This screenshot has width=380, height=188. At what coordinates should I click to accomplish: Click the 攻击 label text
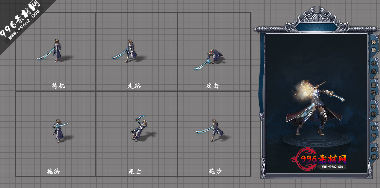click(212, 86)
